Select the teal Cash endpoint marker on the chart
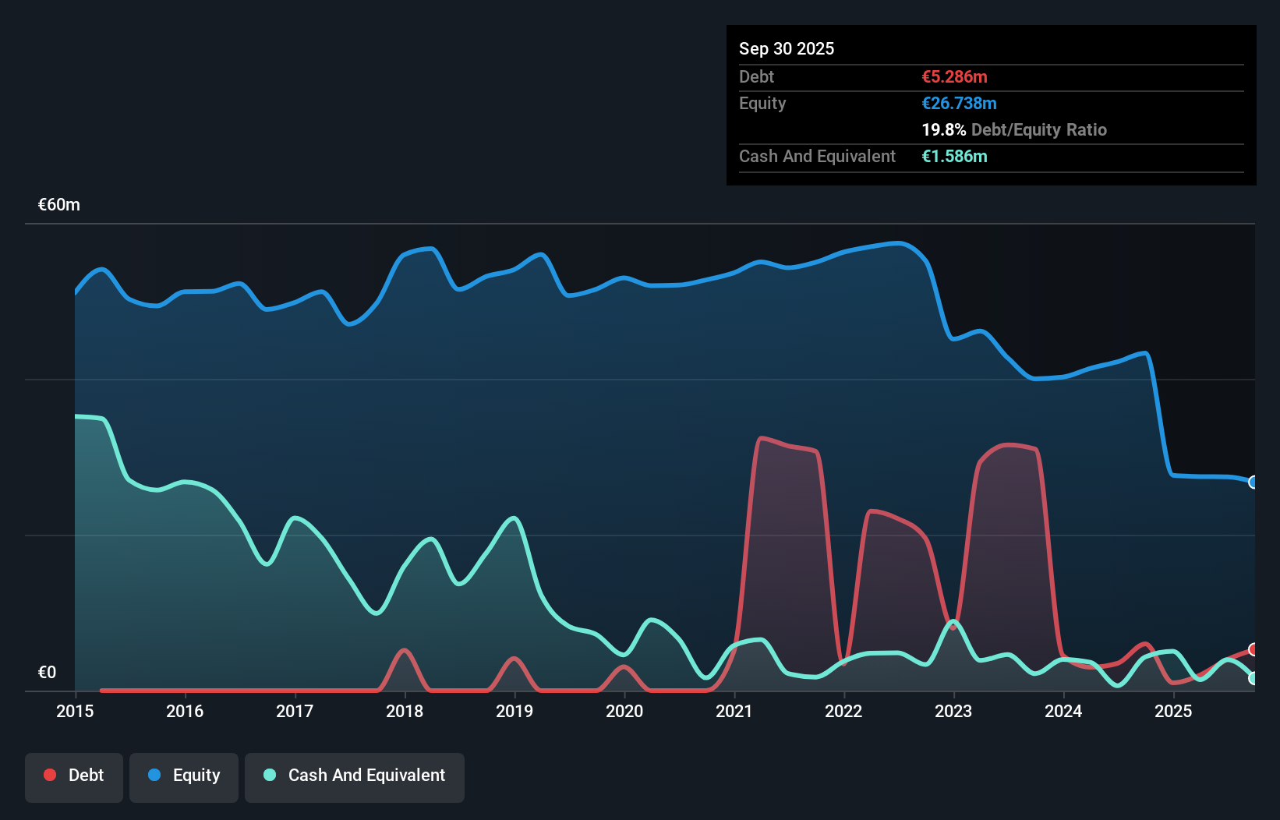The image size is (1280, 820). (1252, 679)
